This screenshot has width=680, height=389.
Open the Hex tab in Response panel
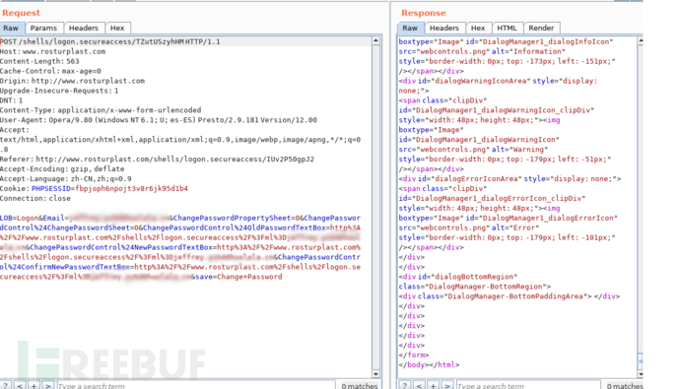[x=478, y=28]
